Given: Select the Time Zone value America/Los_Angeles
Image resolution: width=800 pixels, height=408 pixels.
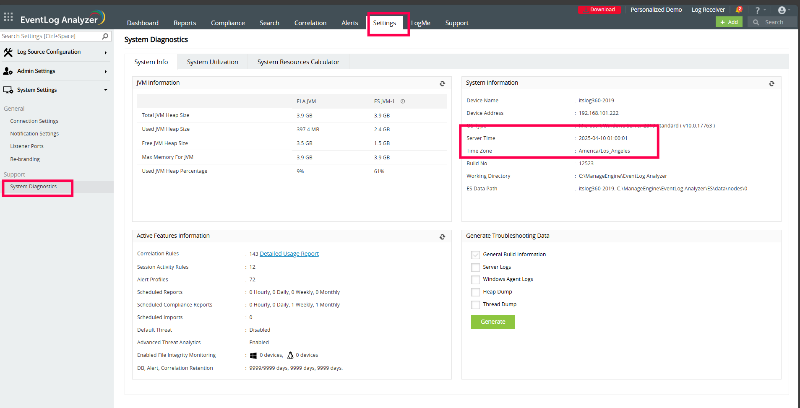Looking at the screenshot, I should pyautogui.click(x=604, y=151).
